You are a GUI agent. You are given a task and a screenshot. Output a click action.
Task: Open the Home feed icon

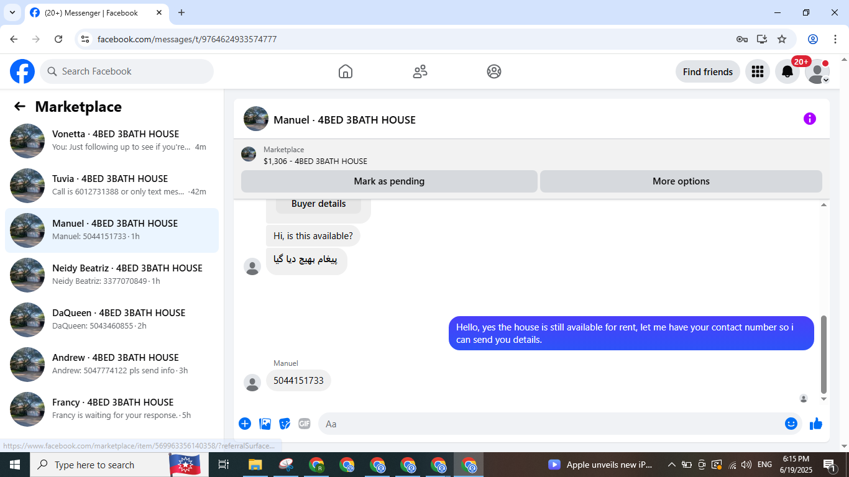click(346, 71)
